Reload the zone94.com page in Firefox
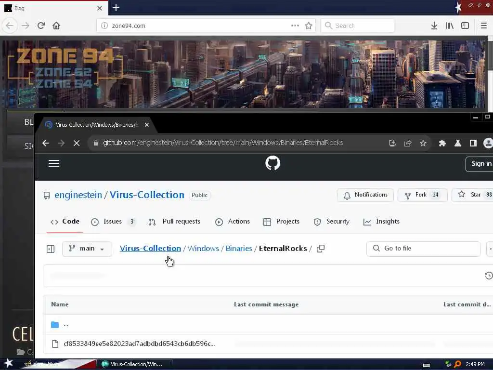 coord(41,26)
